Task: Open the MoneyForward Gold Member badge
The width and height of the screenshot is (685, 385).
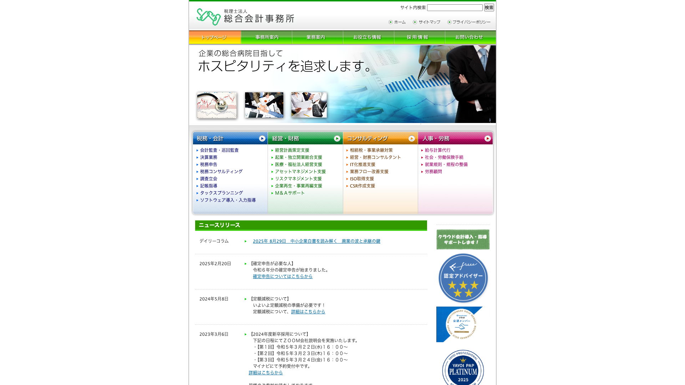Action: click(460, 324)
